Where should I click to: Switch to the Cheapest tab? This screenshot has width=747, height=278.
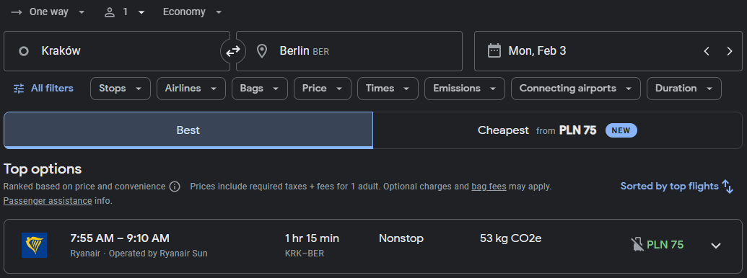(x=557, y=130)
